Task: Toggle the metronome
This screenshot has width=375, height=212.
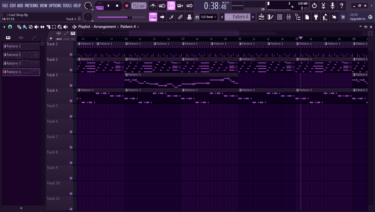Action: [153, 6]
